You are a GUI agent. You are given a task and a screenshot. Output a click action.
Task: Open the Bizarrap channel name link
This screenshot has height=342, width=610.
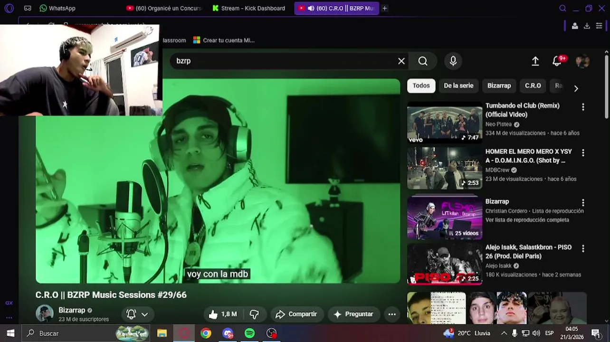click(72, 310)
